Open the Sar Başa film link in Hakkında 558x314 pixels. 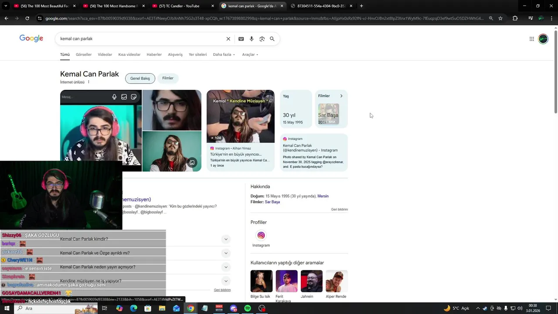pyautogui.click(x=272, y=202)
